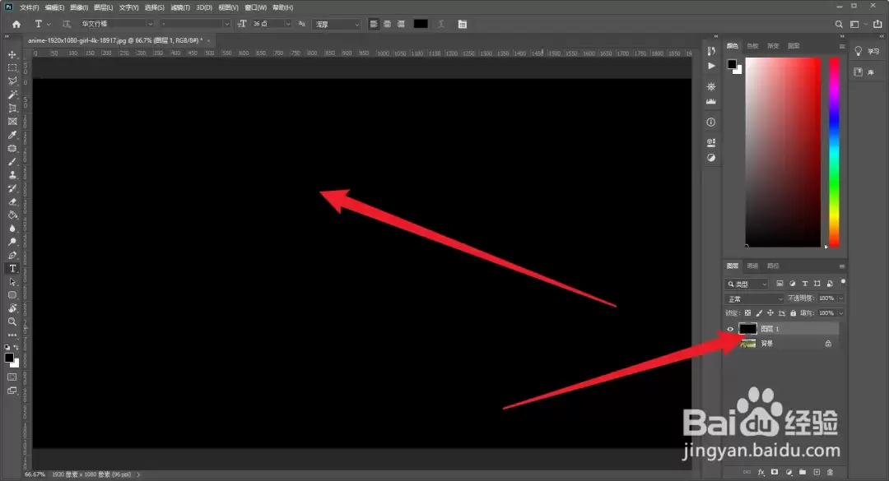Open the 图层(L) menu

(x=103, y=7)
